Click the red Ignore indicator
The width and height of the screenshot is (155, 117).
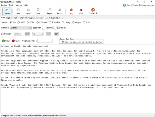point(13,41)
